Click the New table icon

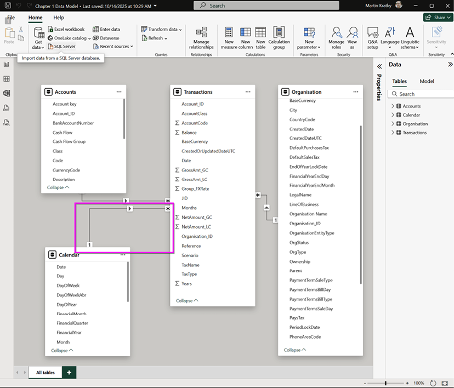pos(260,36)
